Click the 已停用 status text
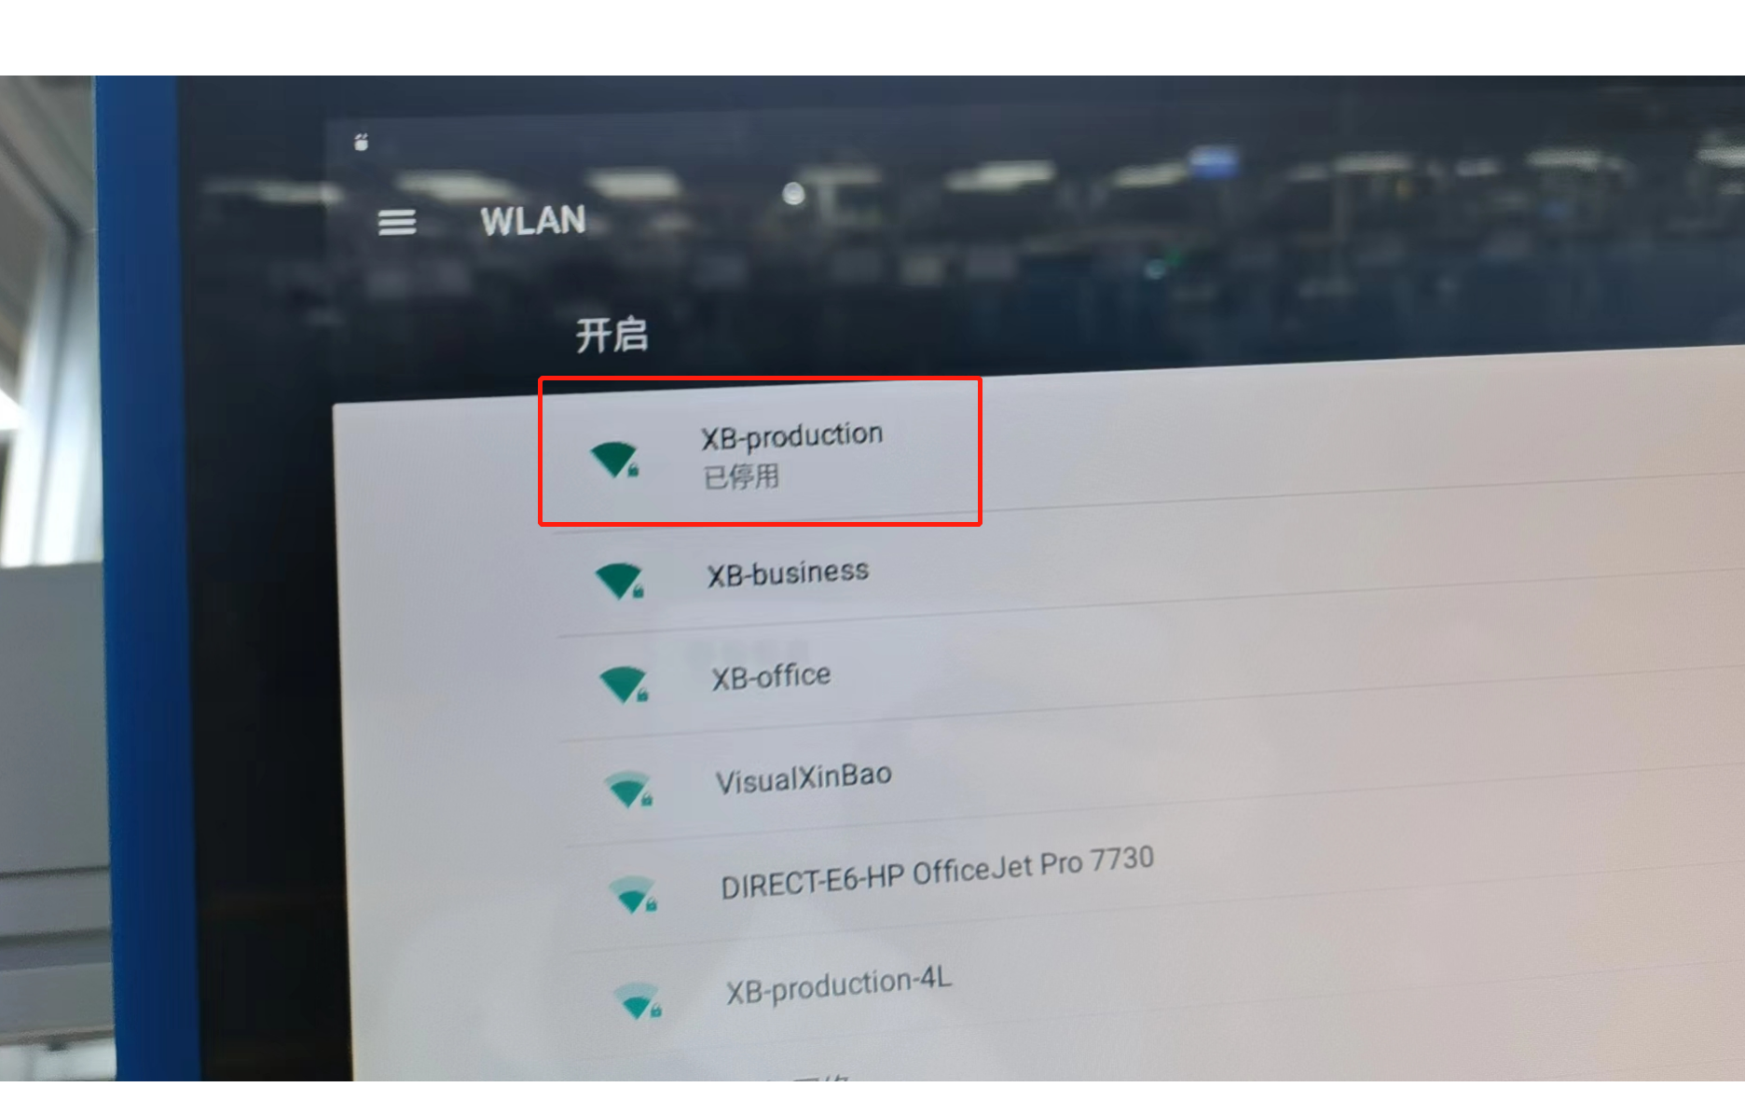Viewport: 1745px width, 1101px height. (x=741, y=477)
